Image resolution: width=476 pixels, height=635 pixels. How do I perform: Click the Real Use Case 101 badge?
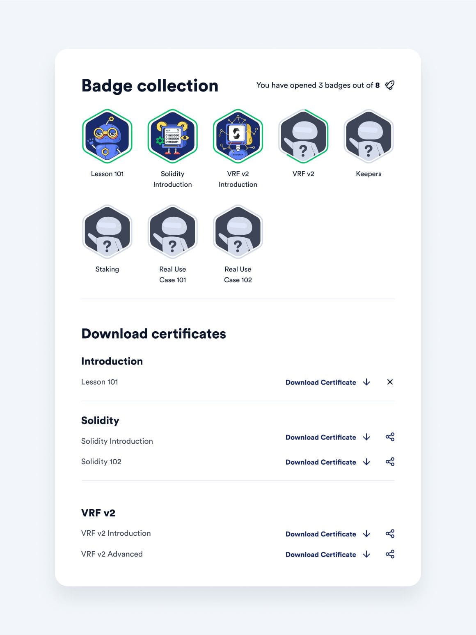(x=172, y=232)
